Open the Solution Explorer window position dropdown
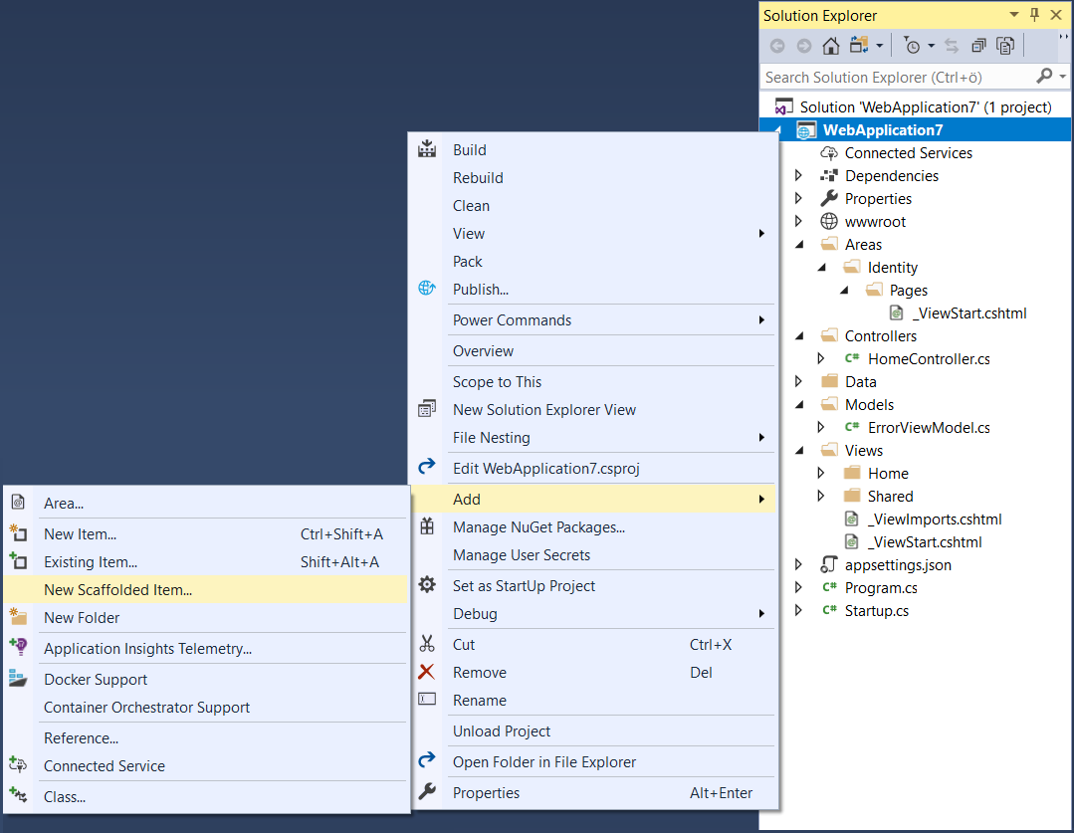Screen dimensions: 1074x833 (x=1013, y=14)
